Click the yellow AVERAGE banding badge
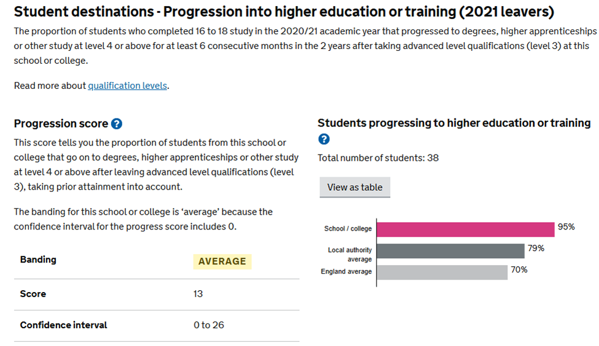This screenshot has height=346, width=599. click(222, 261)
